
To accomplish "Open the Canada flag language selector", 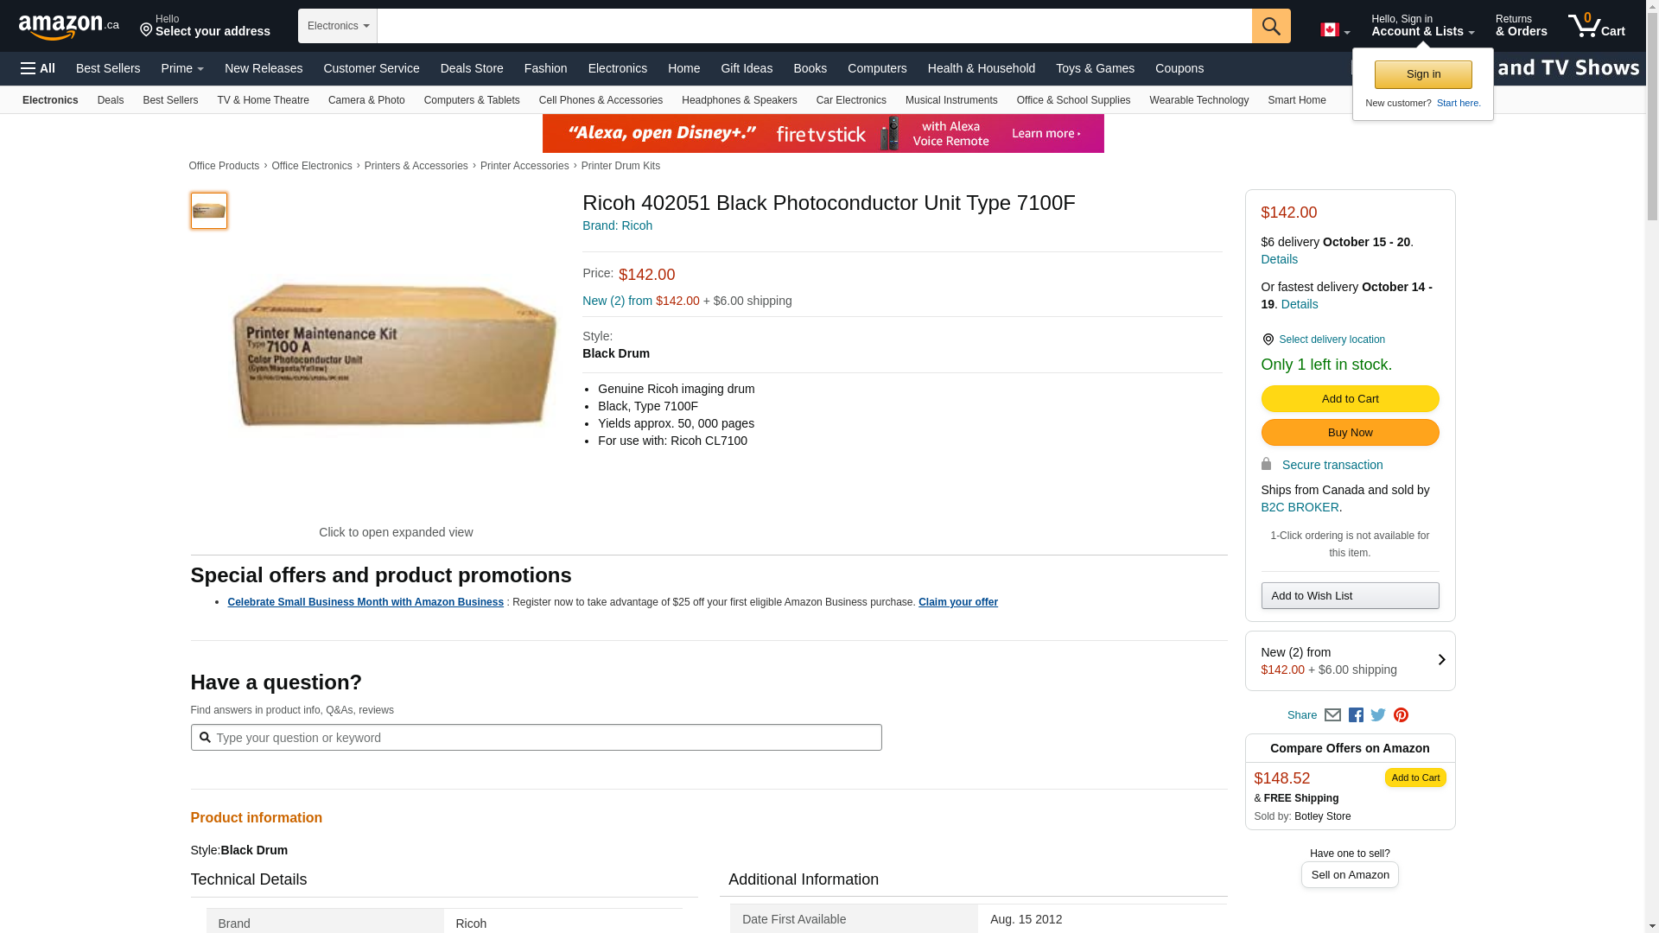I will 1334,30.
